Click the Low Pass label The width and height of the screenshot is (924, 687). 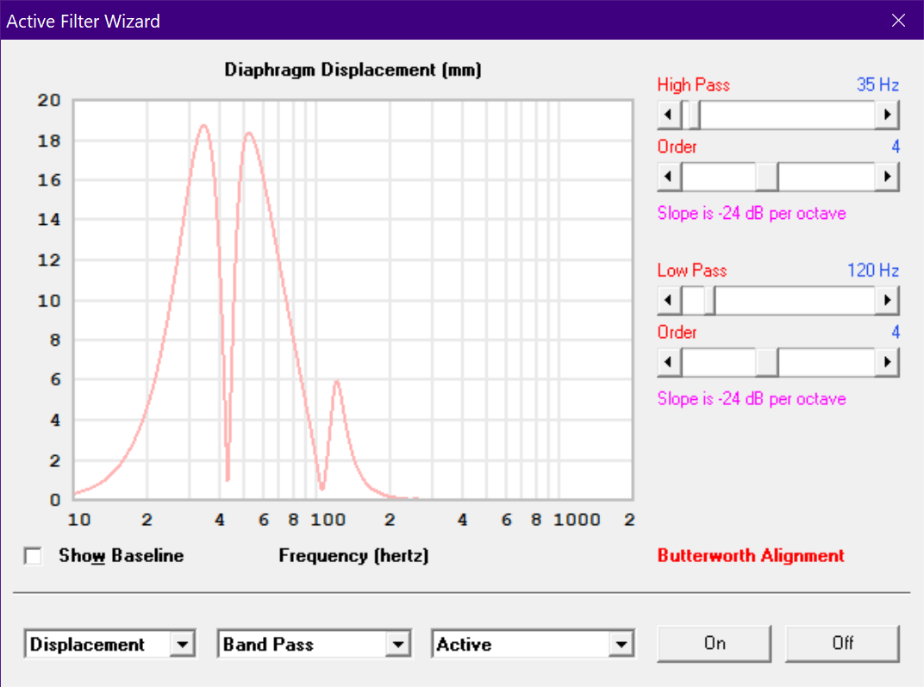coord(692,271)
